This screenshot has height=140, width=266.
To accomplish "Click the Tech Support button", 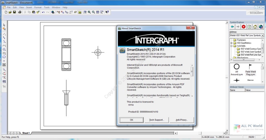I will (x=157, y=120).
